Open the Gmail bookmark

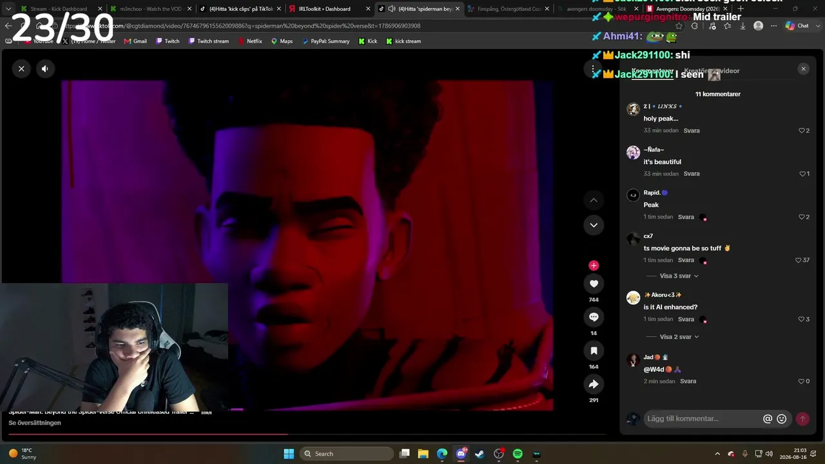coord(135,41)
